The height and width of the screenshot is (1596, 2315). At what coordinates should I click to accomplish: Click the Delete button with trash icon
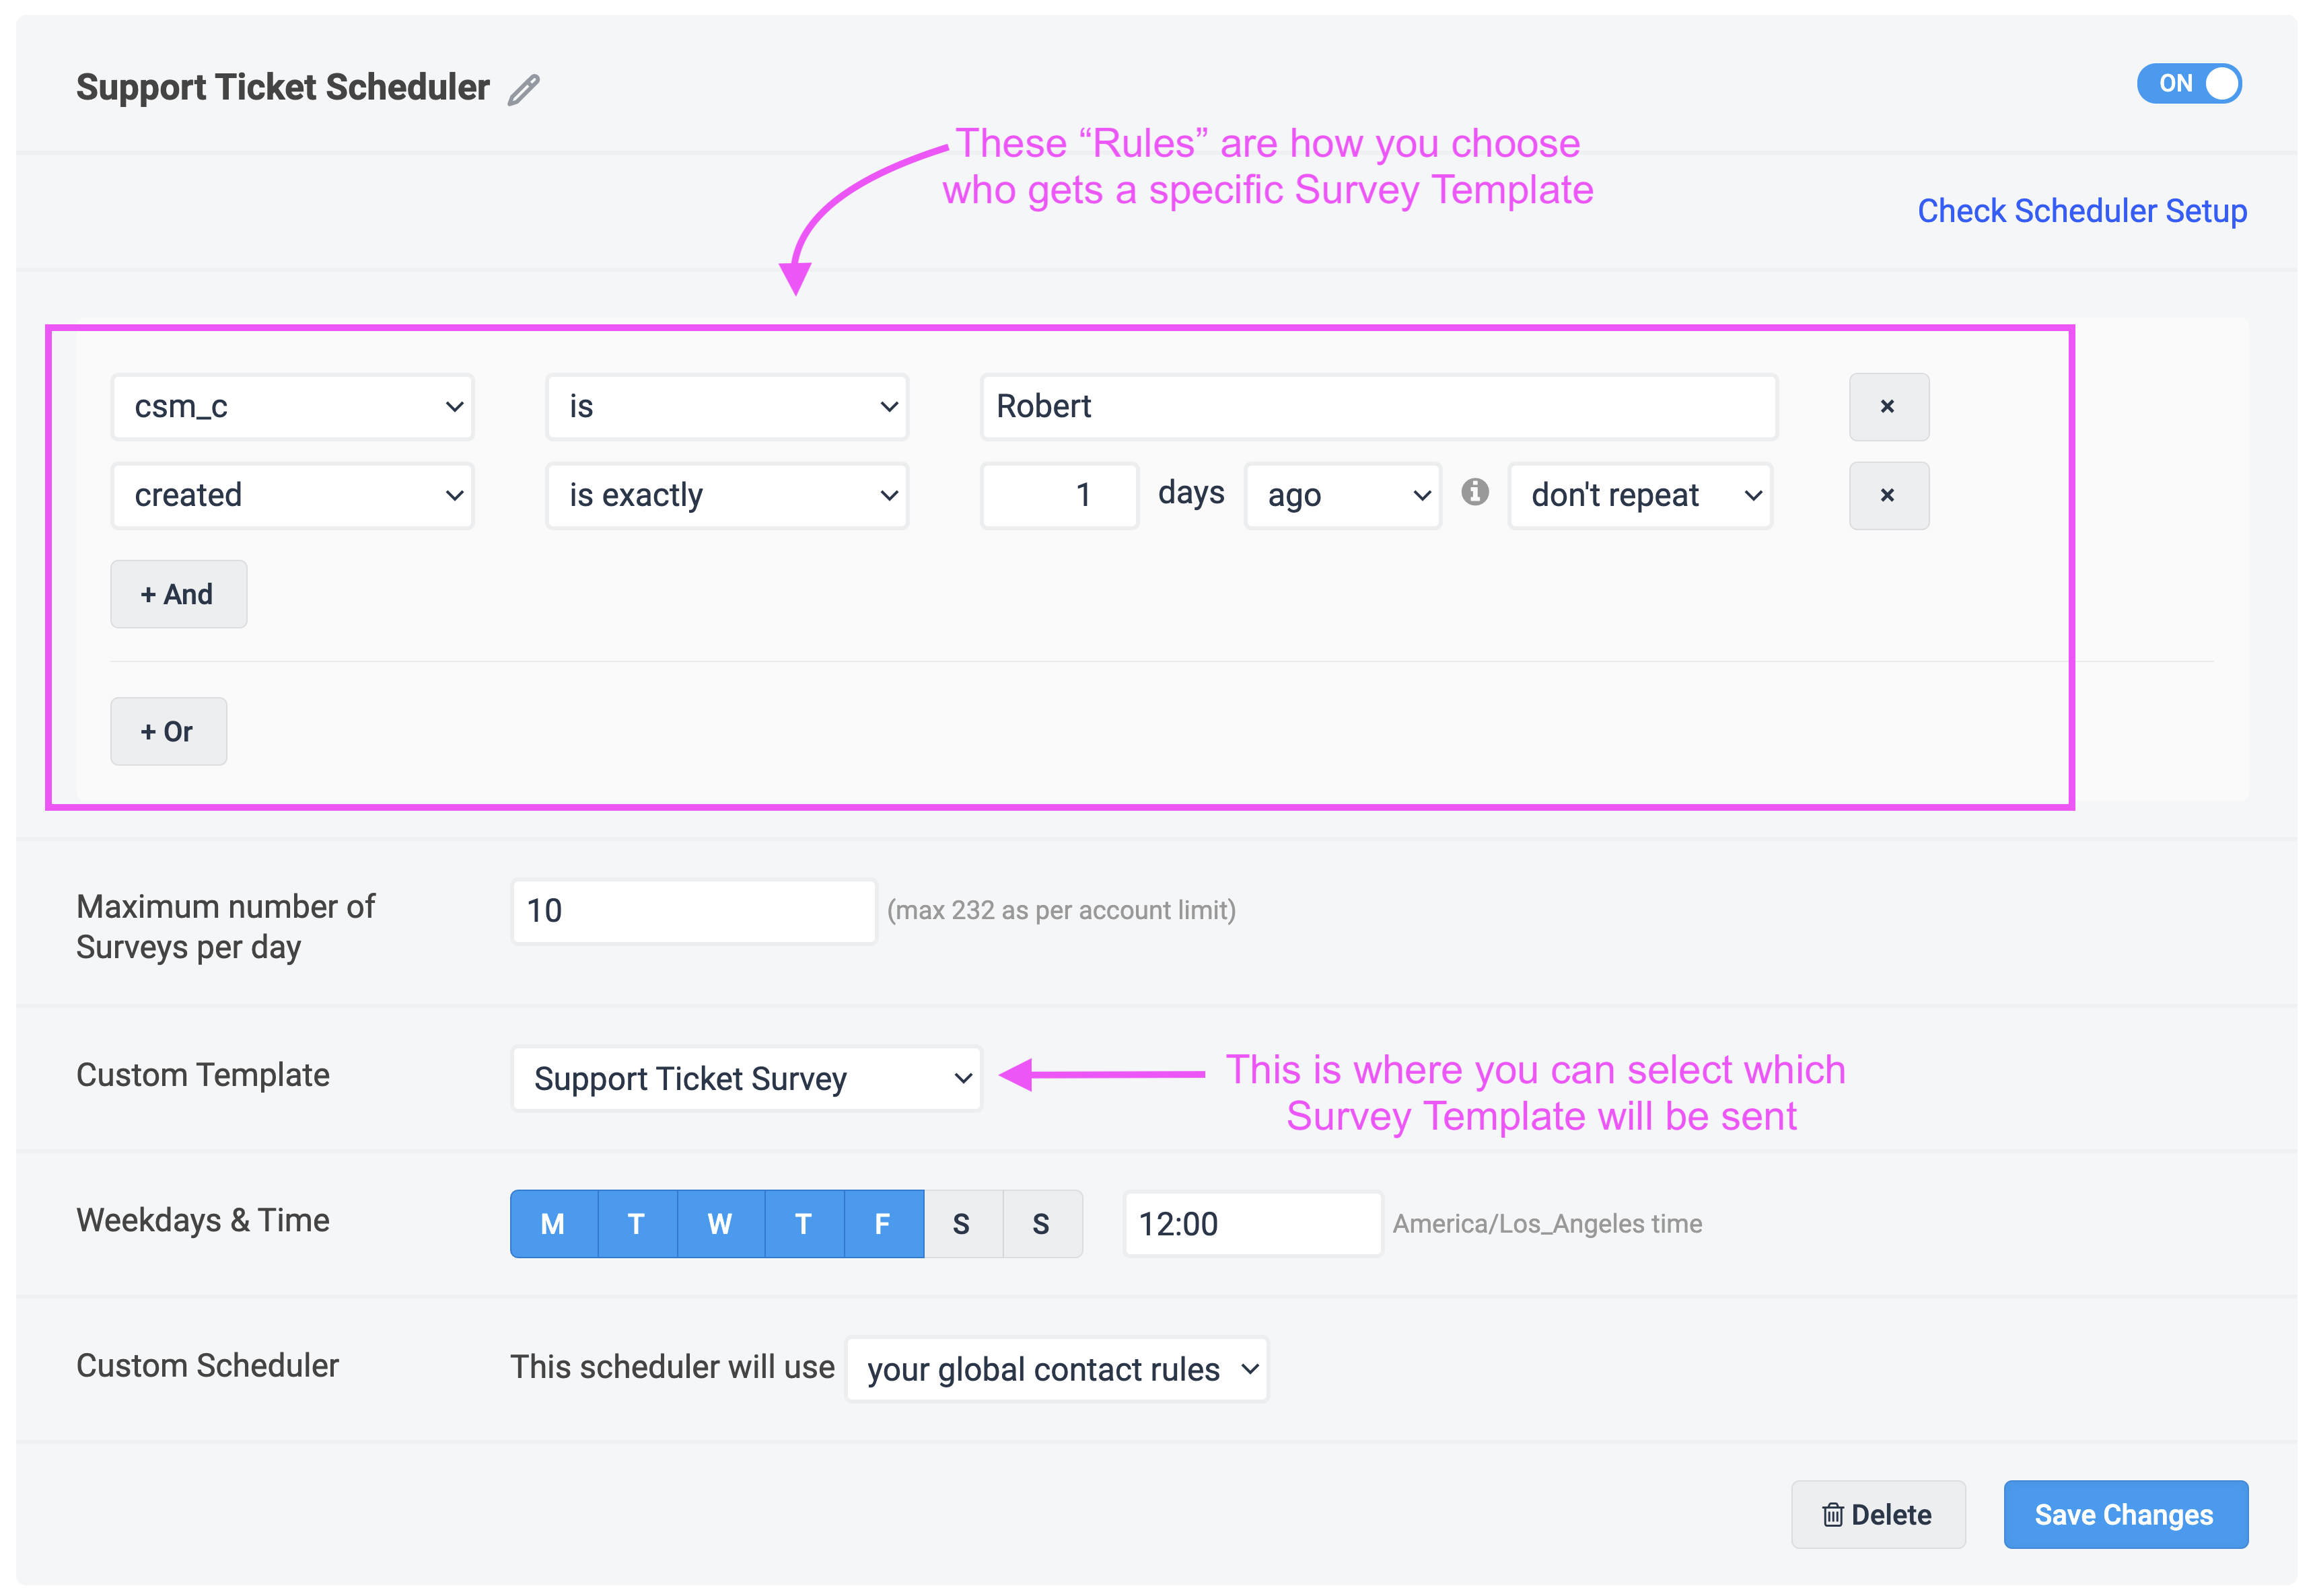point(1877,1515)
